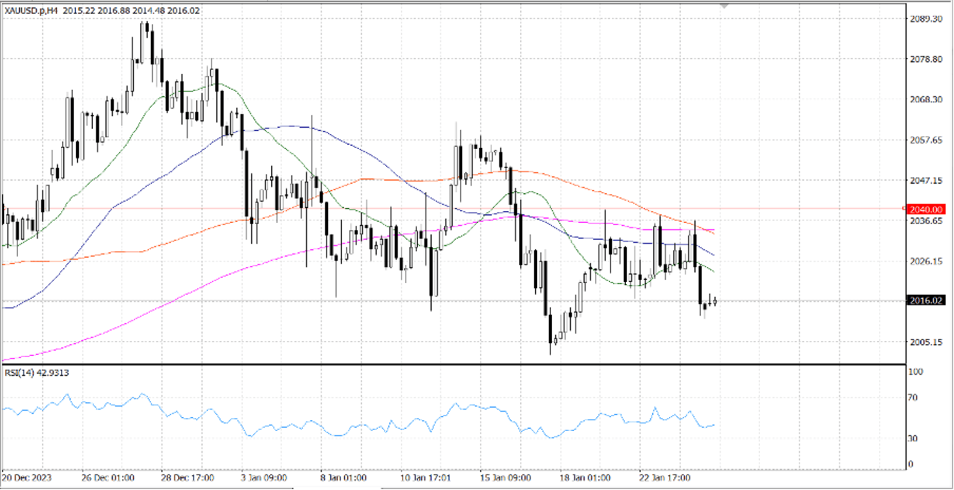Viewport: 954px width, 490px height.
Task: Click the 8 Jan 01:00 time label
Action: [343, 478]
